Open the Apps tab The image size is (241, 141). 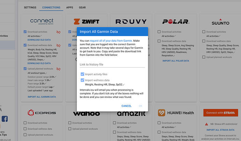pyautogui.click(x=70, y=8)
